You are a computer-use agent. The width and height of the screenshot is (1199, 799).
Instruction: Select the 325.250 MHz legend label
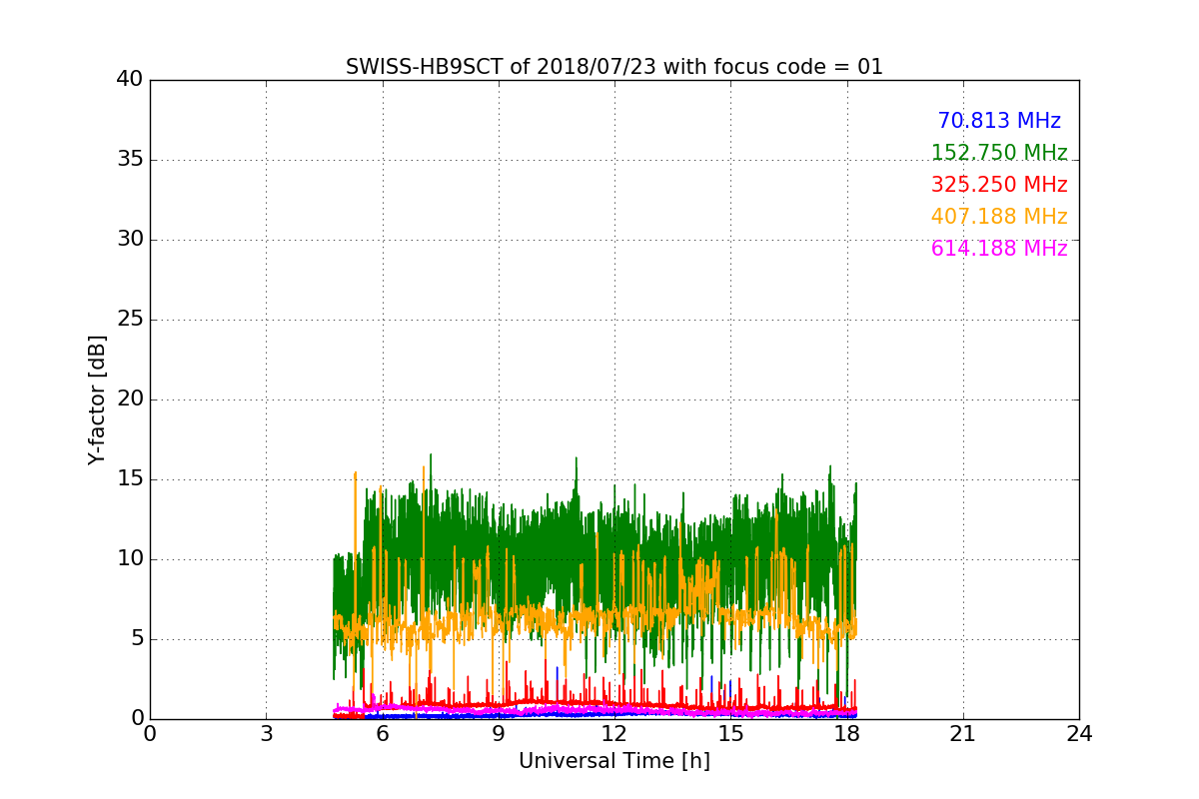tap(999, 185)
